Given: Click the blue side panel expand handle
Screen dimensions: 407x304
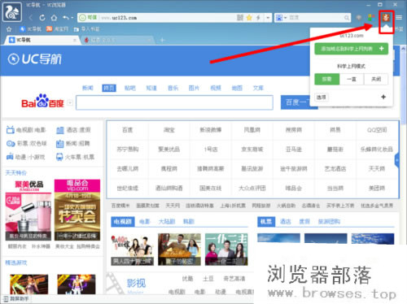Looking at the screenshot, I should pos(396,160).
